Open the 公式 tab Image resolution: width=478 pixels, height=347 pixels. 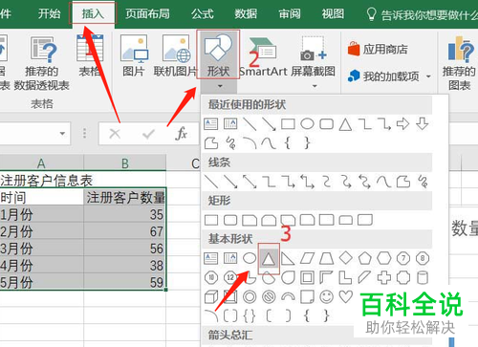(x=202, y=13)
